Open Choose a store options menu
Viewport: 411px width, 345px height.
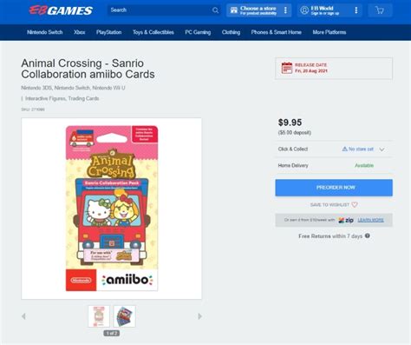click(285, 10)
